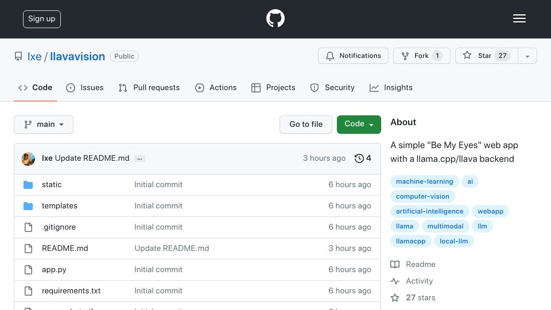Viewport: 551px width, 310px height.
Task: Click the llamacpp topic tag
Action: point(411,241)
